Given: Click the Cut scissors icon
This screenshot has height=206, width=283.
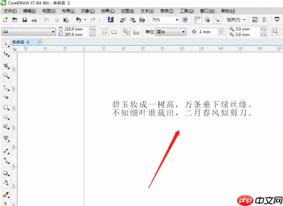Looking at the screenshot, I should click(x=46, y=20).
